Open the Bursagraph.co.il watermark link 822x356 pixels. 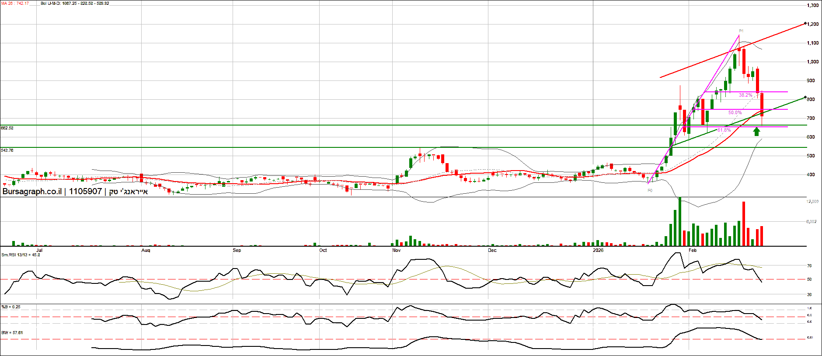(32, 192)
